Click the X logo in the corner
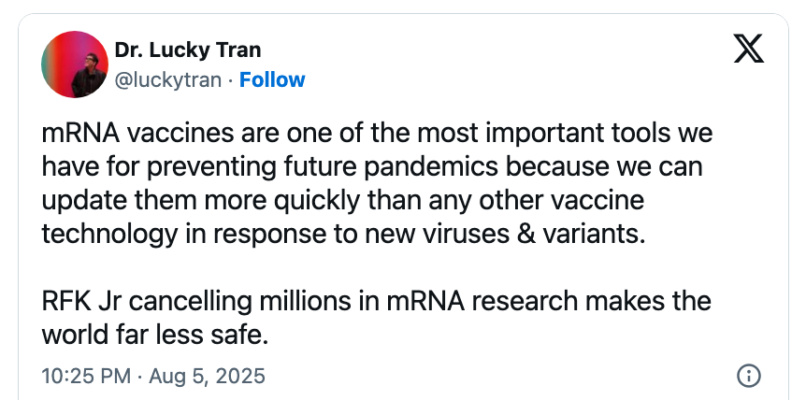The height and width of the screenshot is (400, 806). pos(748,49)
